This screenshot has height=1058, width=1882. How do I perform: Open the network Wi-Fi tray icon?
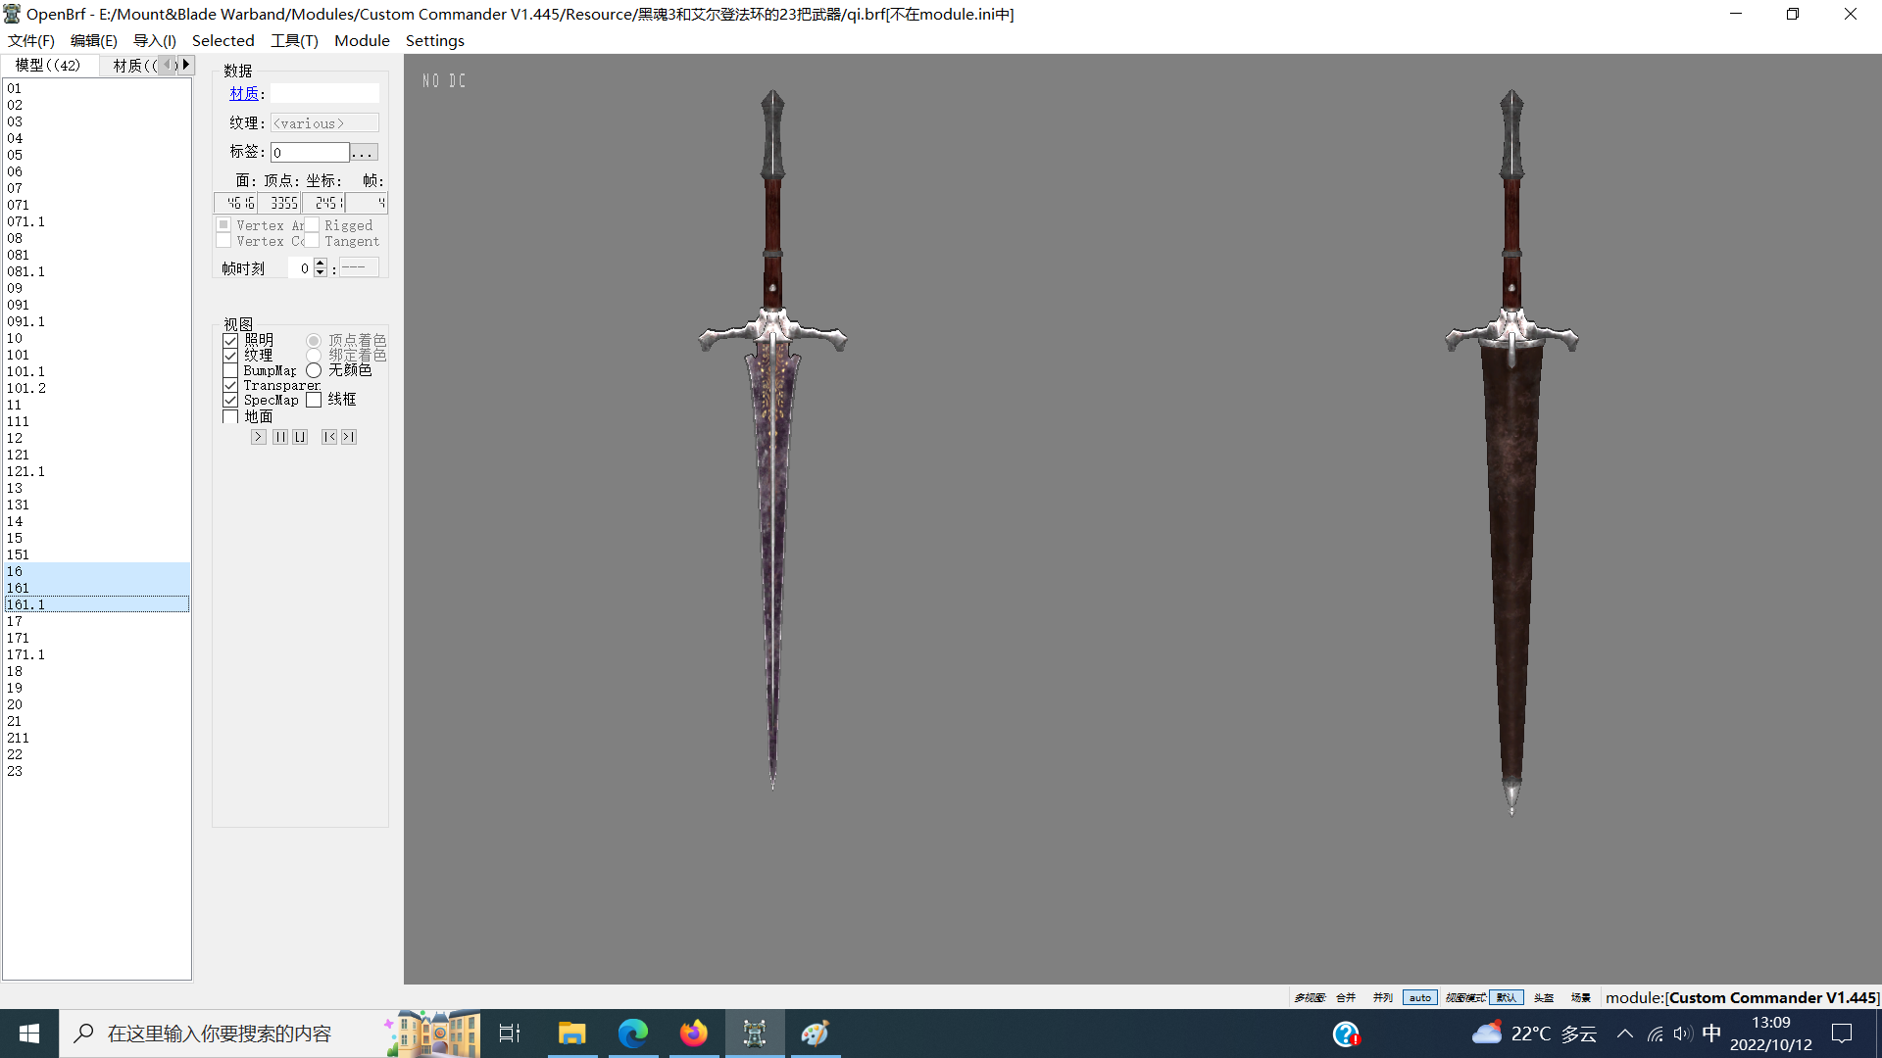1656,1034
